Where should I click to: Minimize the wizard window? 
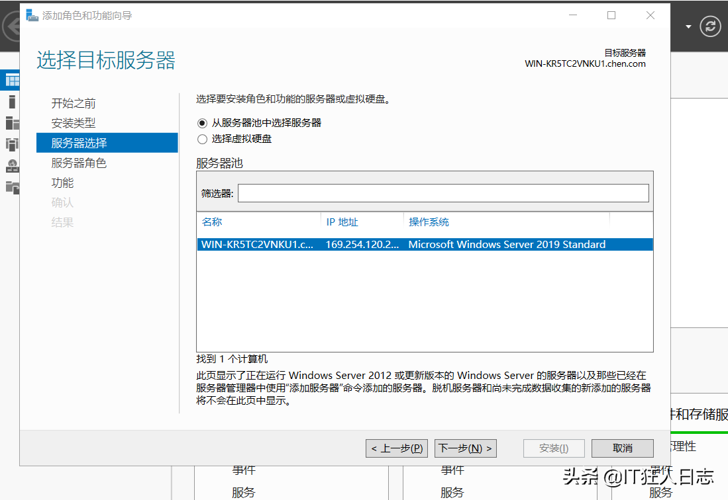(x=573, y=15)
